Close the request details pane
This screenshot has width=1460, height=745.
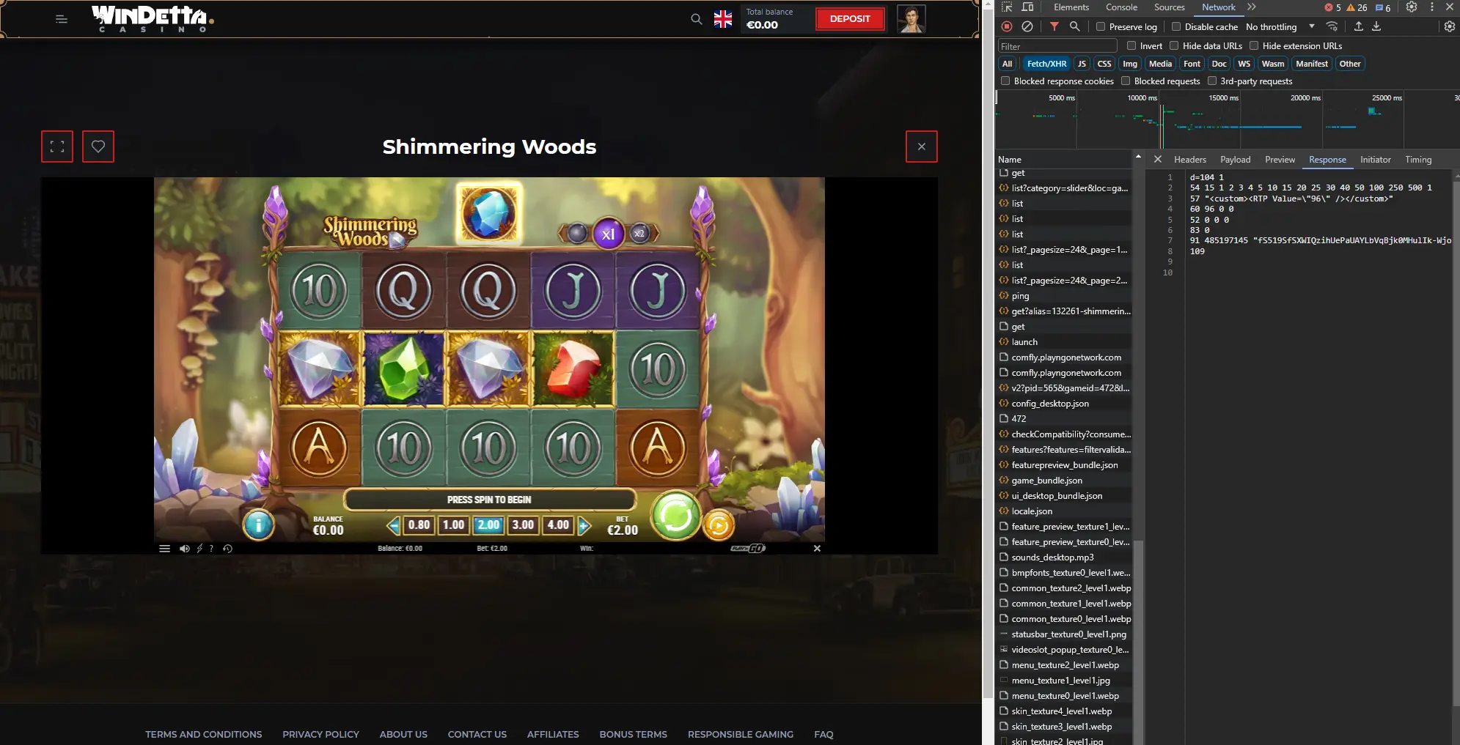pyautogui.click(x=1157, y=159)
